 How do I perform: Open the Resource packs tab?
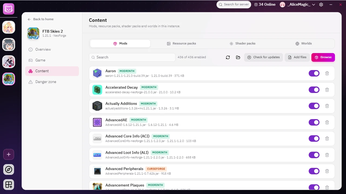(x=181, y=43)
